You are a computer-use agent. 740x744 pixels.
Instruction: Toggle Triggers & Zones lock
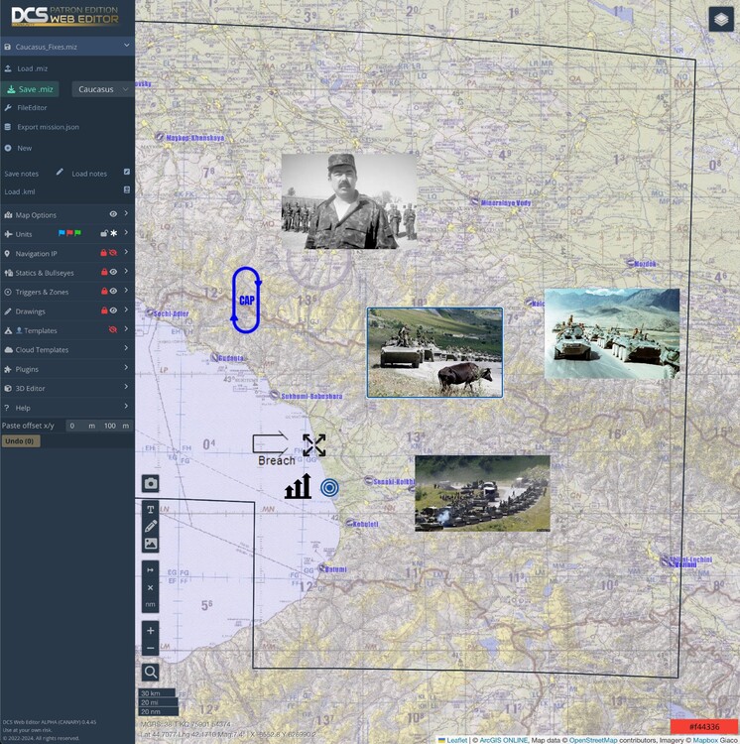104,291
